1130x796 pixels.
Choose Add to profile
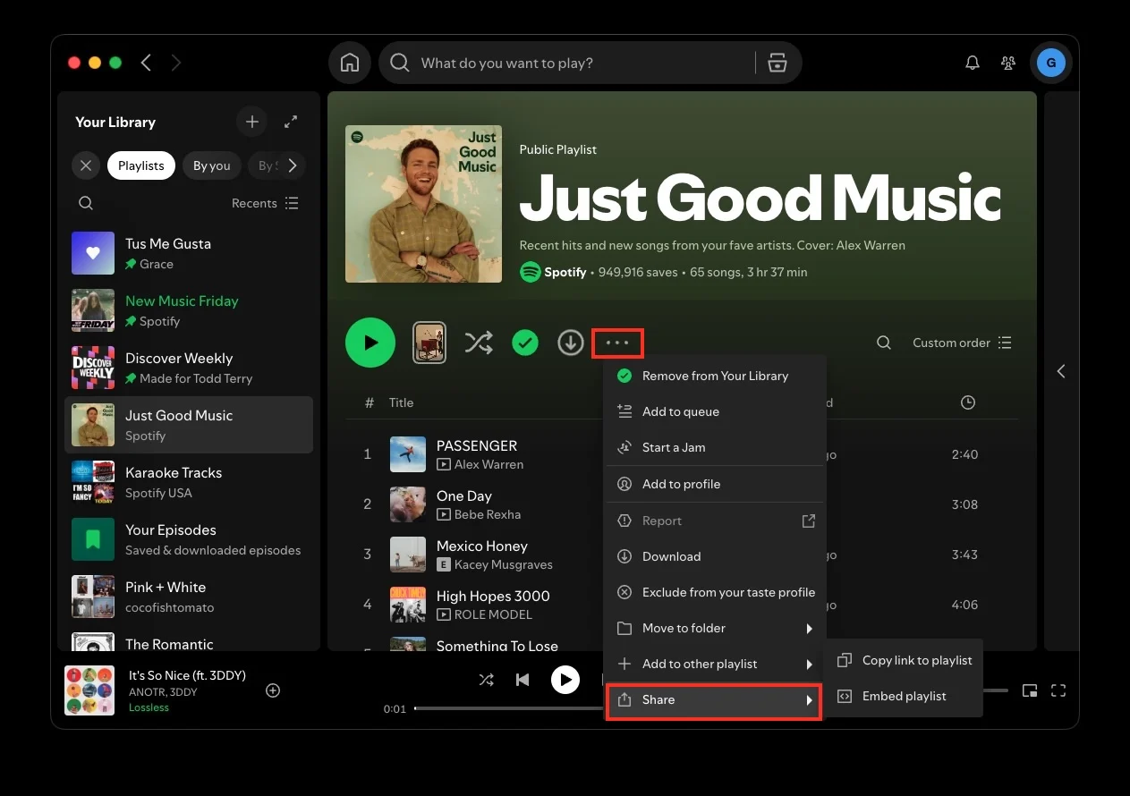pyautogui.click(x=715, y=484)
